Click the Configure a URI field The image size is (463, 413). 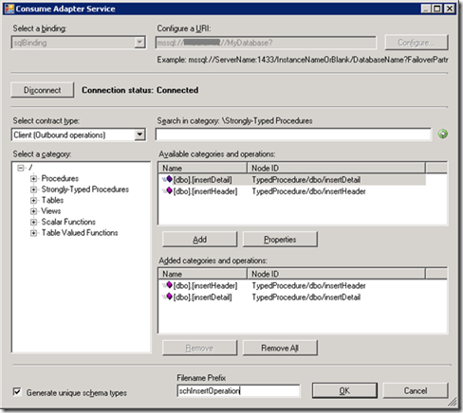coord(266,43)
